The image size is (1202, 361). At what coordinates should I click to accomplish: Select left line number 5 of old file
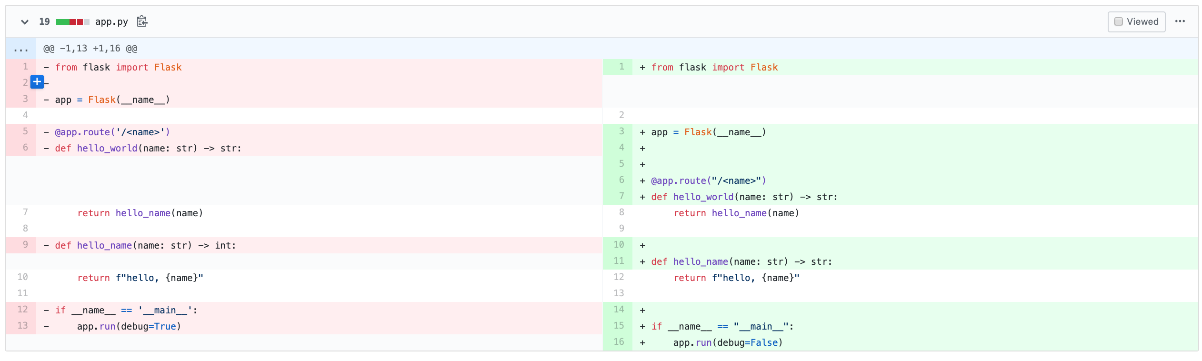click(x=25, y=131)
